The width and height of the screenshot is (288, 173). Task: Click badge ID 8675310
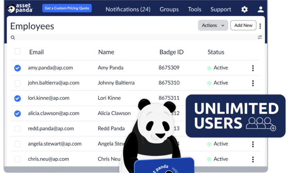point(169,83)
